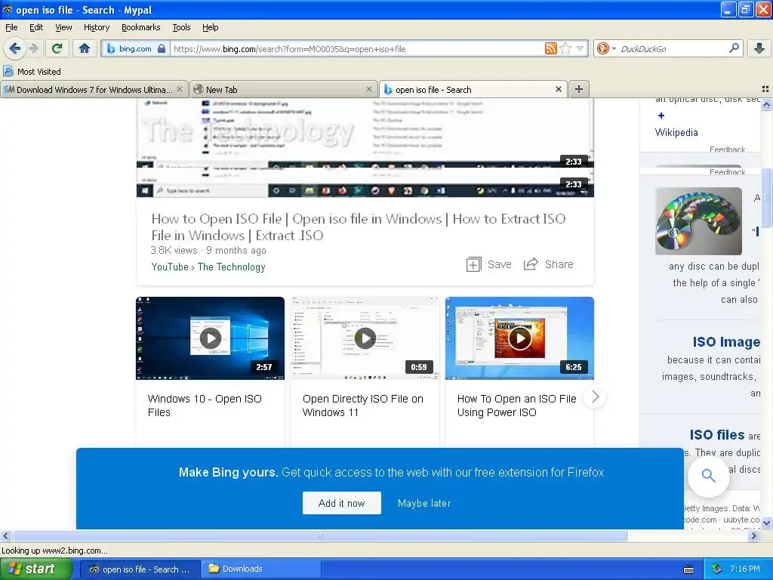Open the Help menu
Image resolution: width=773 pixels, height=580 pixels.
point(210,28)
